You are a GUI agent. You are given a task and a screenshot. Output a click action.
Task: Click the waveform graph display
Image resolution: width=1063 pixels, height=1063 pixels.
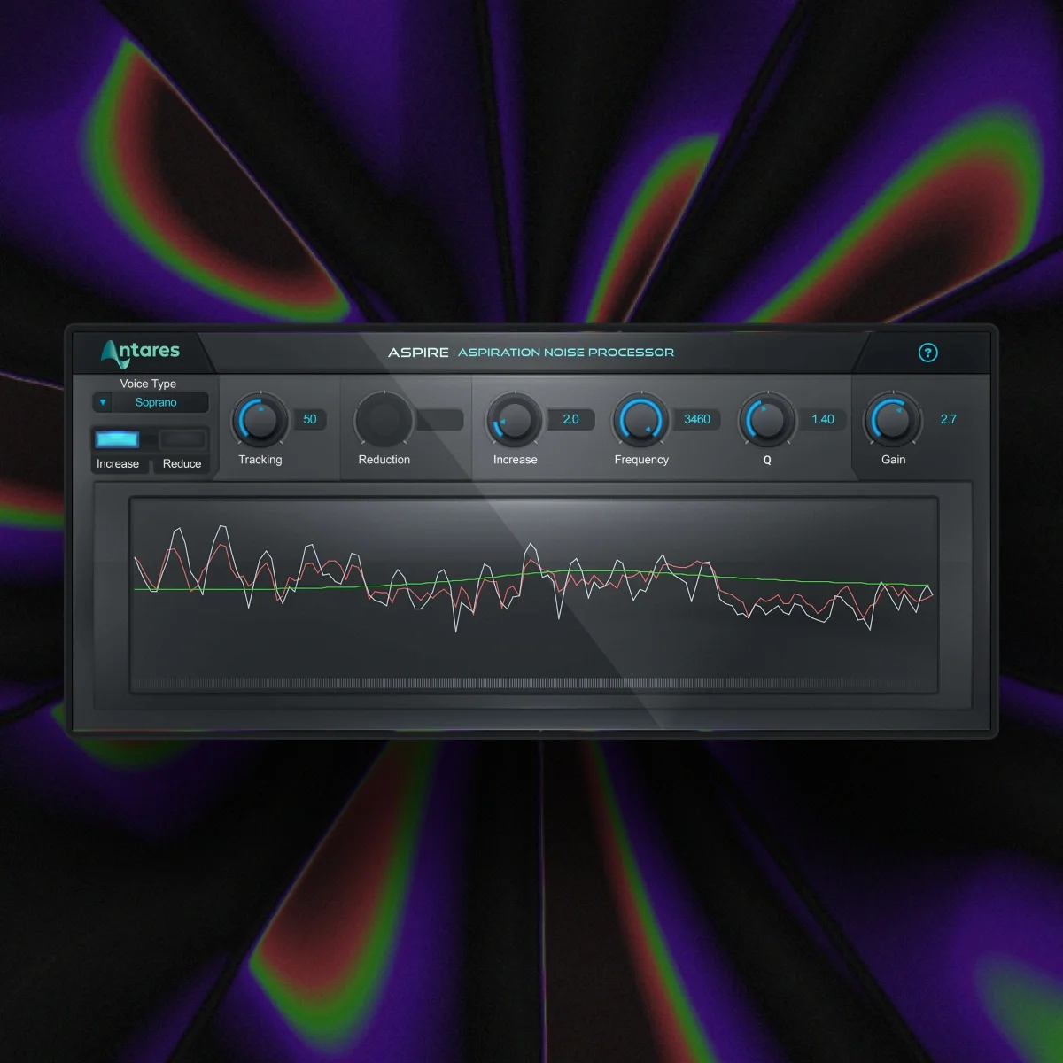pos(534,594)
